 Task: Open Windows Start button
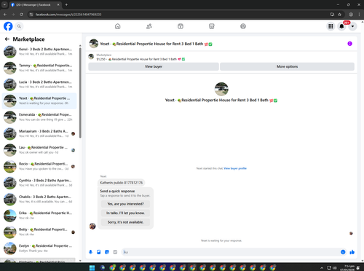click(92, 268)
